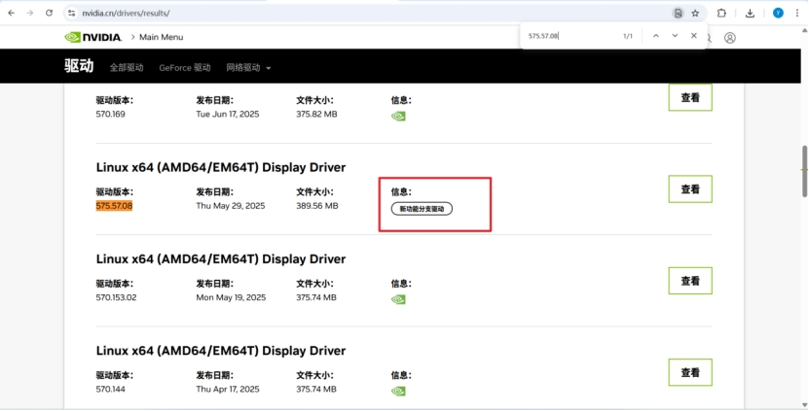Expand the 网络驱动 dropdown
This screenshot has width=809, height=411.
click(248, 67)
